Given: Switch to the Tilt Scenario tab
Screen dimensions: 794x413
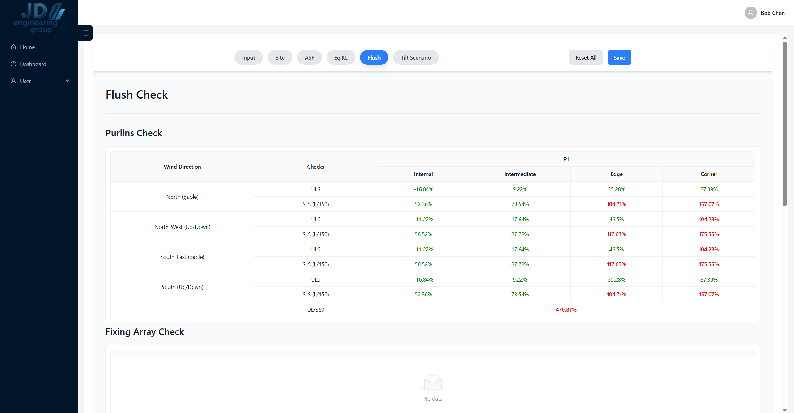Looking at the screenshot, I should point(416,57).
